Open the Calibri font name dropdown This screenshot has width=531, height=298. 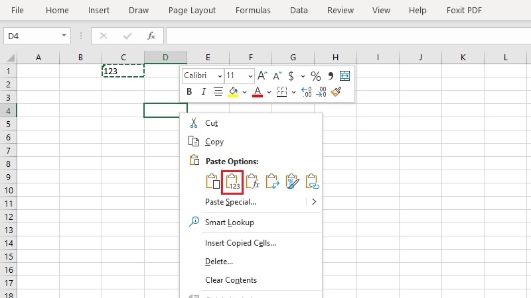pyautogui.click(x=220, y=76)
